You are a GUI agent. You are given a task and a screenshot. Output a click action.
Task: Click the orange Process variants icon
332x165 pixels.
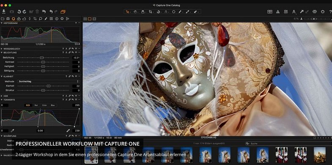[63, 12]
